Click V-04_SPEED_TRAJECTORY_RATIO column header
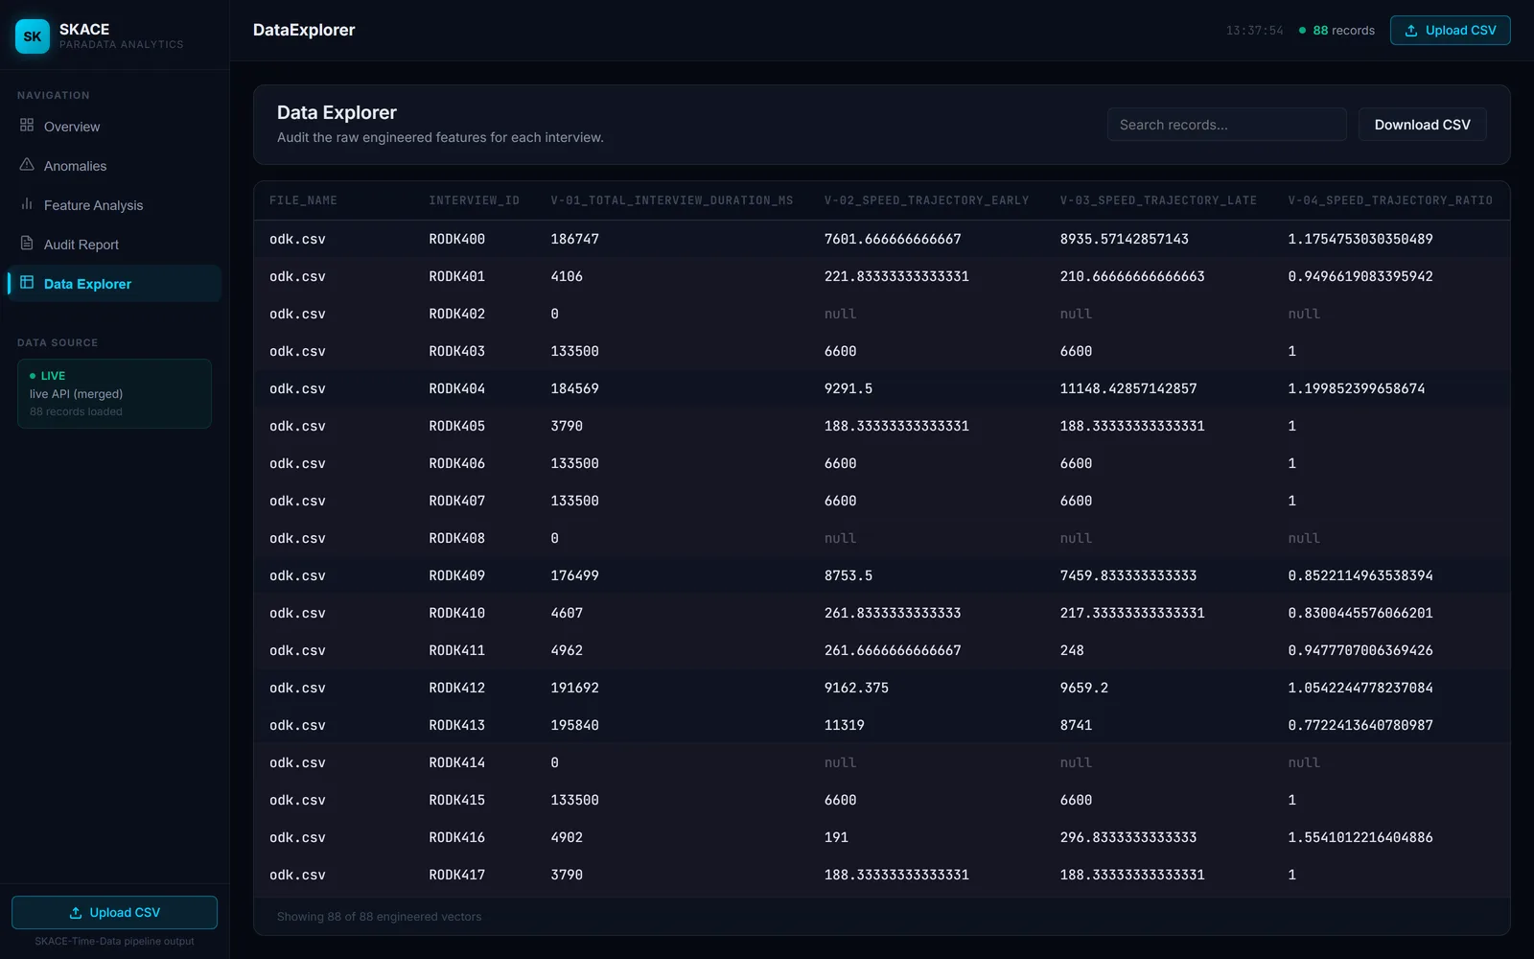Viewport: 1534px width, 959px height. coord(1390,200)
